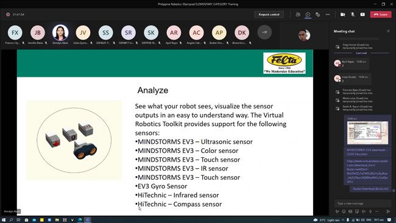Open the sticker picker icon
396x223 pixels.
[357, 211]
